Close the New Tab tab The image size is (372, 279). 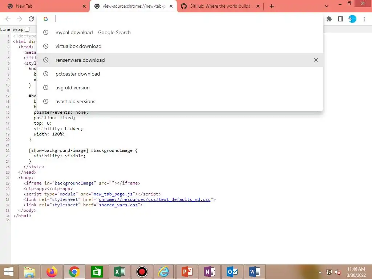click(x=84, y=6)
